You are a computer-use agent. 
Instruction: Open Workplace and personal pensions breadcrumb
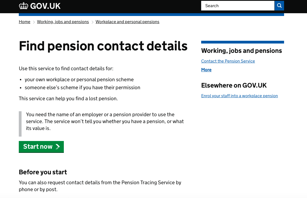coord(127,22)
